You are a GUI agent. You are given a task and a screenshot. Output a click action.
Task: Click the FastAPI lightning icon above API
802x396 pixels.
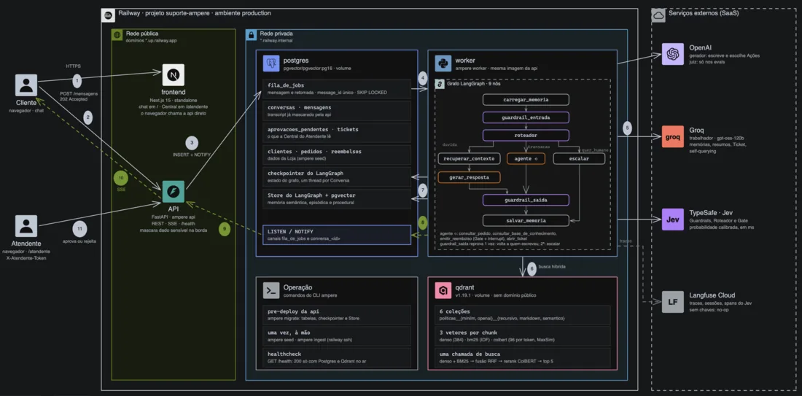click(174, 191)
